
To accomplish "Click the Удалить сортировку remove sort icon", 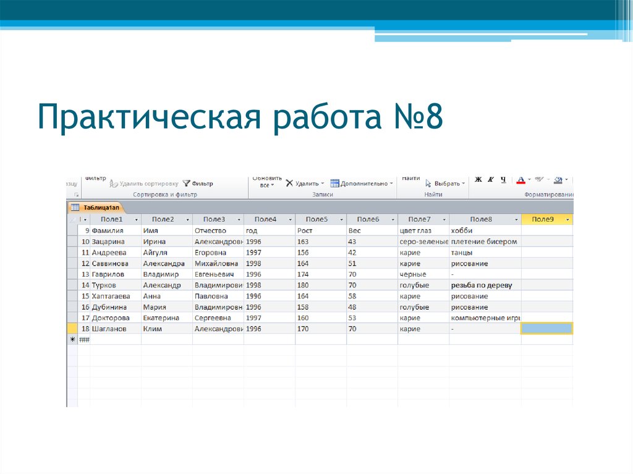I will click(113, 184).
